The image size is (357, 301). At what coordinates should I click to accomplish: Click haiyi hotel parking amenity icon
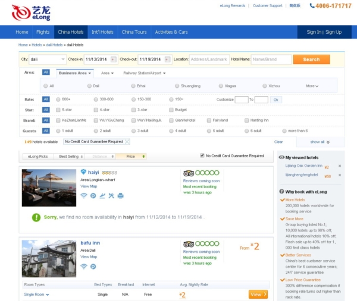pos(93,195)
